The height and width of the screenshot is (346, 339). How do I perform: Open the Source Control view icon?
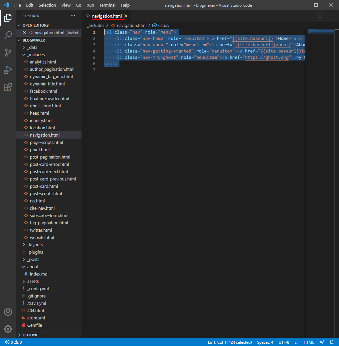tap(8, 53)
